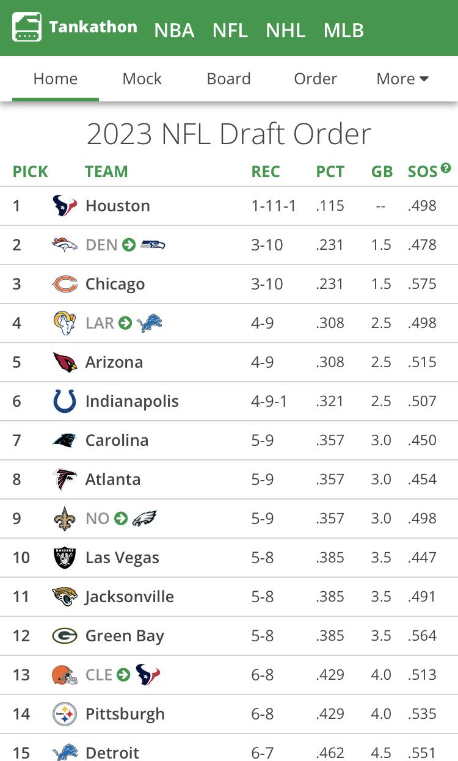Click the Arizona Cardinals logo

tap(65, 362)
